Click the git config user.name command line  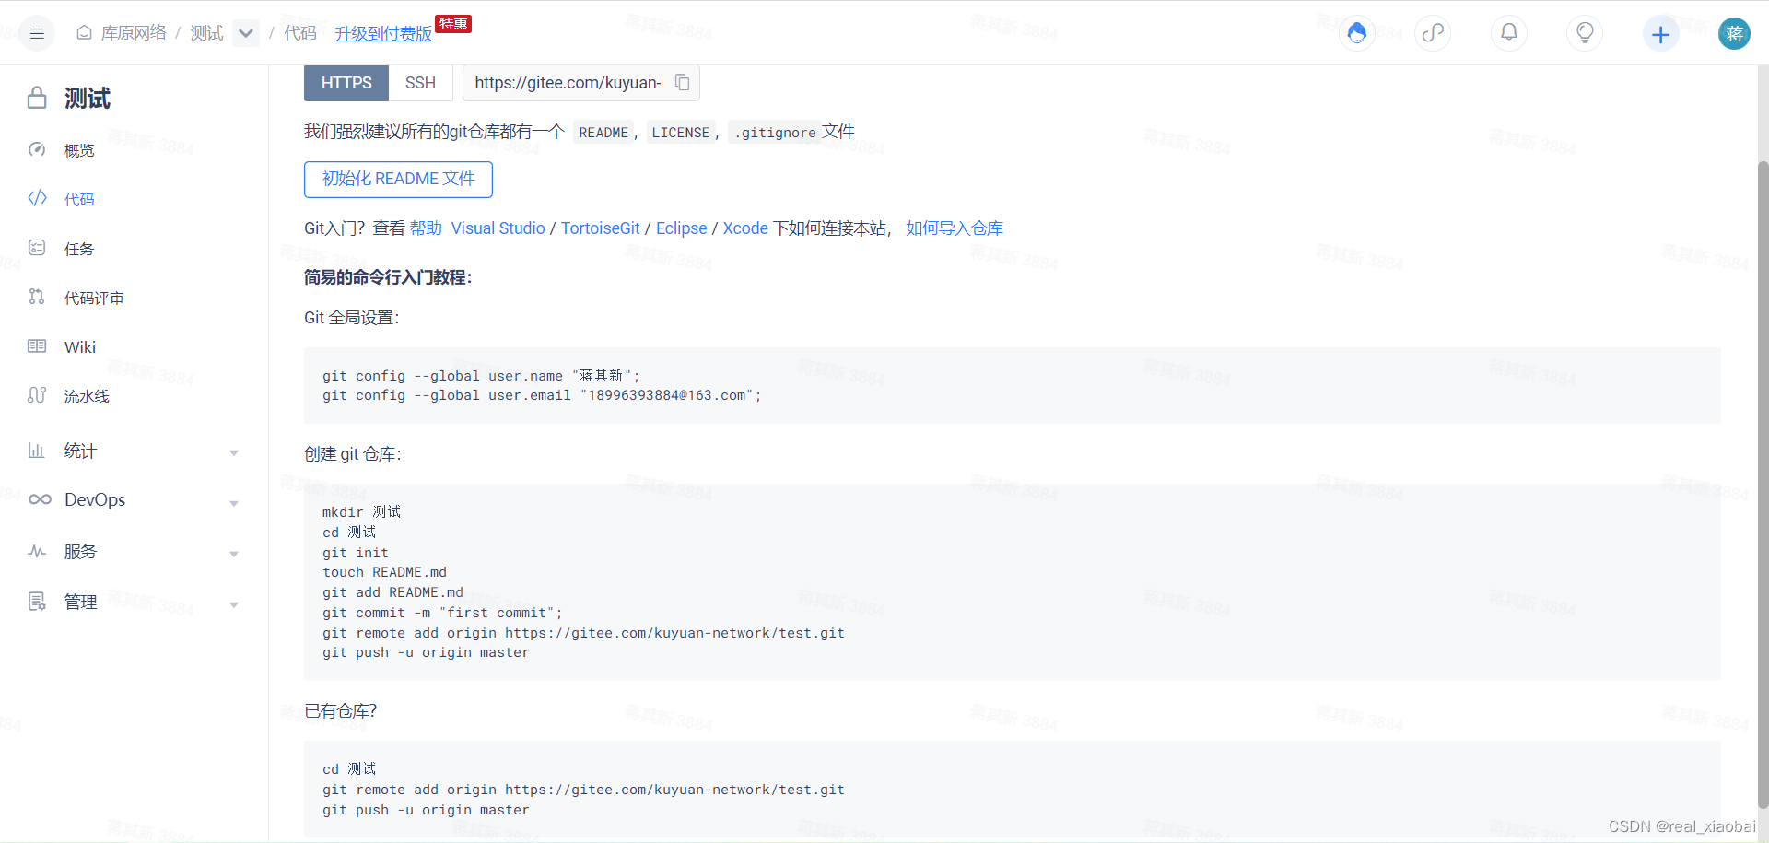point(481,376)
